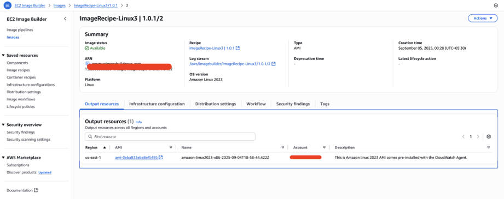The height and width of the screenshot is (199, 504).
Task: Go to the previous results page
Action: tap(463, 136)
